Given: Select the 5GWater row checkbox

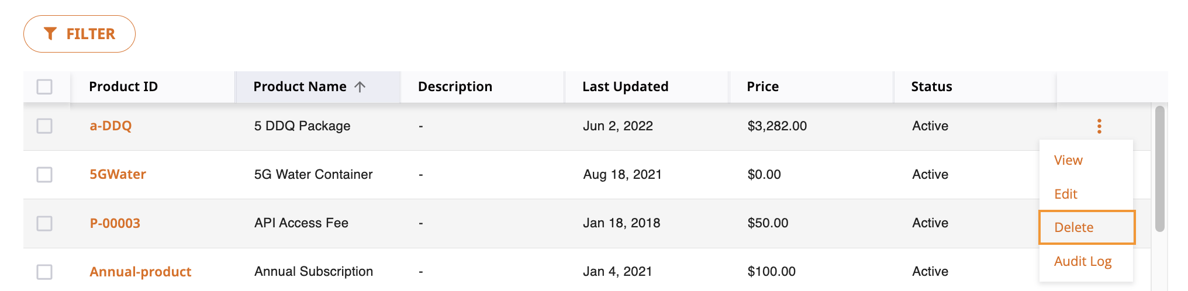Looking at the screenshot, I should (x=44, y=174).
